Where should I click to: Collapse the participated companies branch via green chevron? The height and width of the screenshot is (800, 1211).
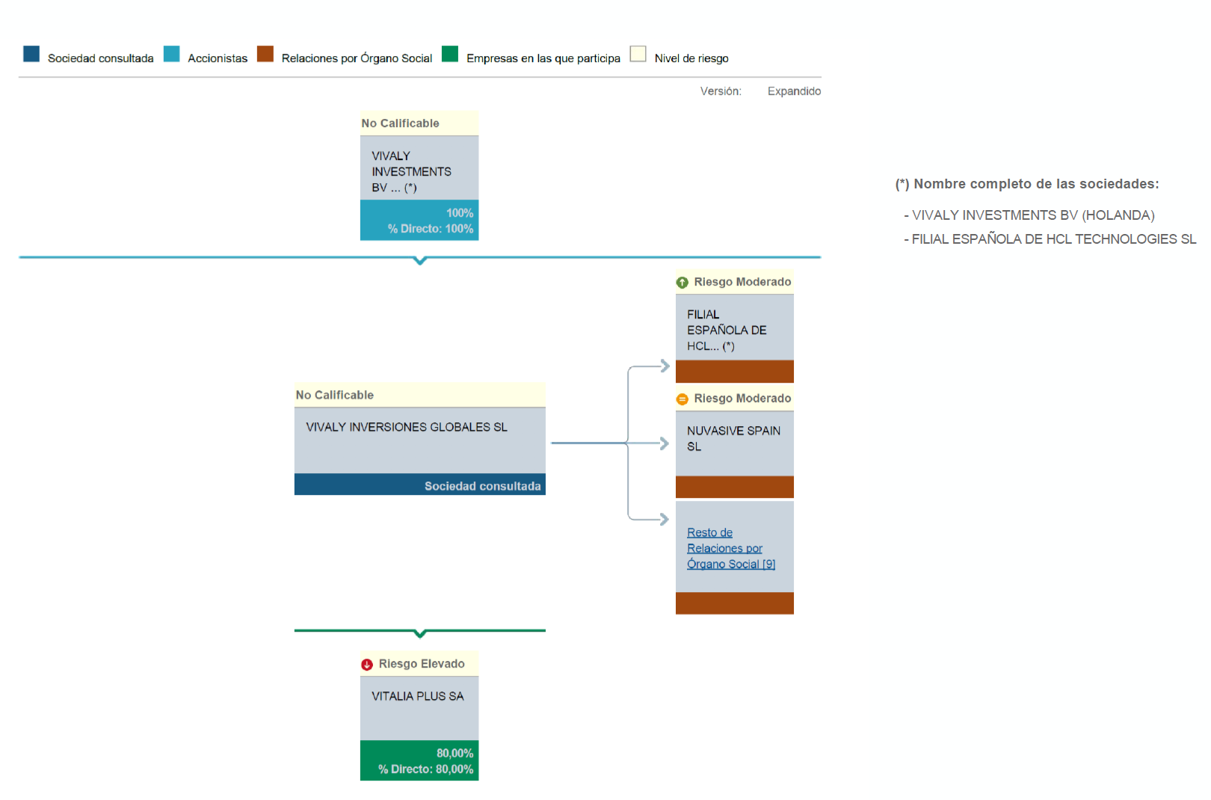420,633
